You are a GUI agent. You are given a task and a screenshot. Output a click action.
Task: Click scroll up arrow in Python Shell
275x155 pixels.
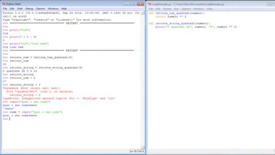pyautogui.click(x=143, y=13)
